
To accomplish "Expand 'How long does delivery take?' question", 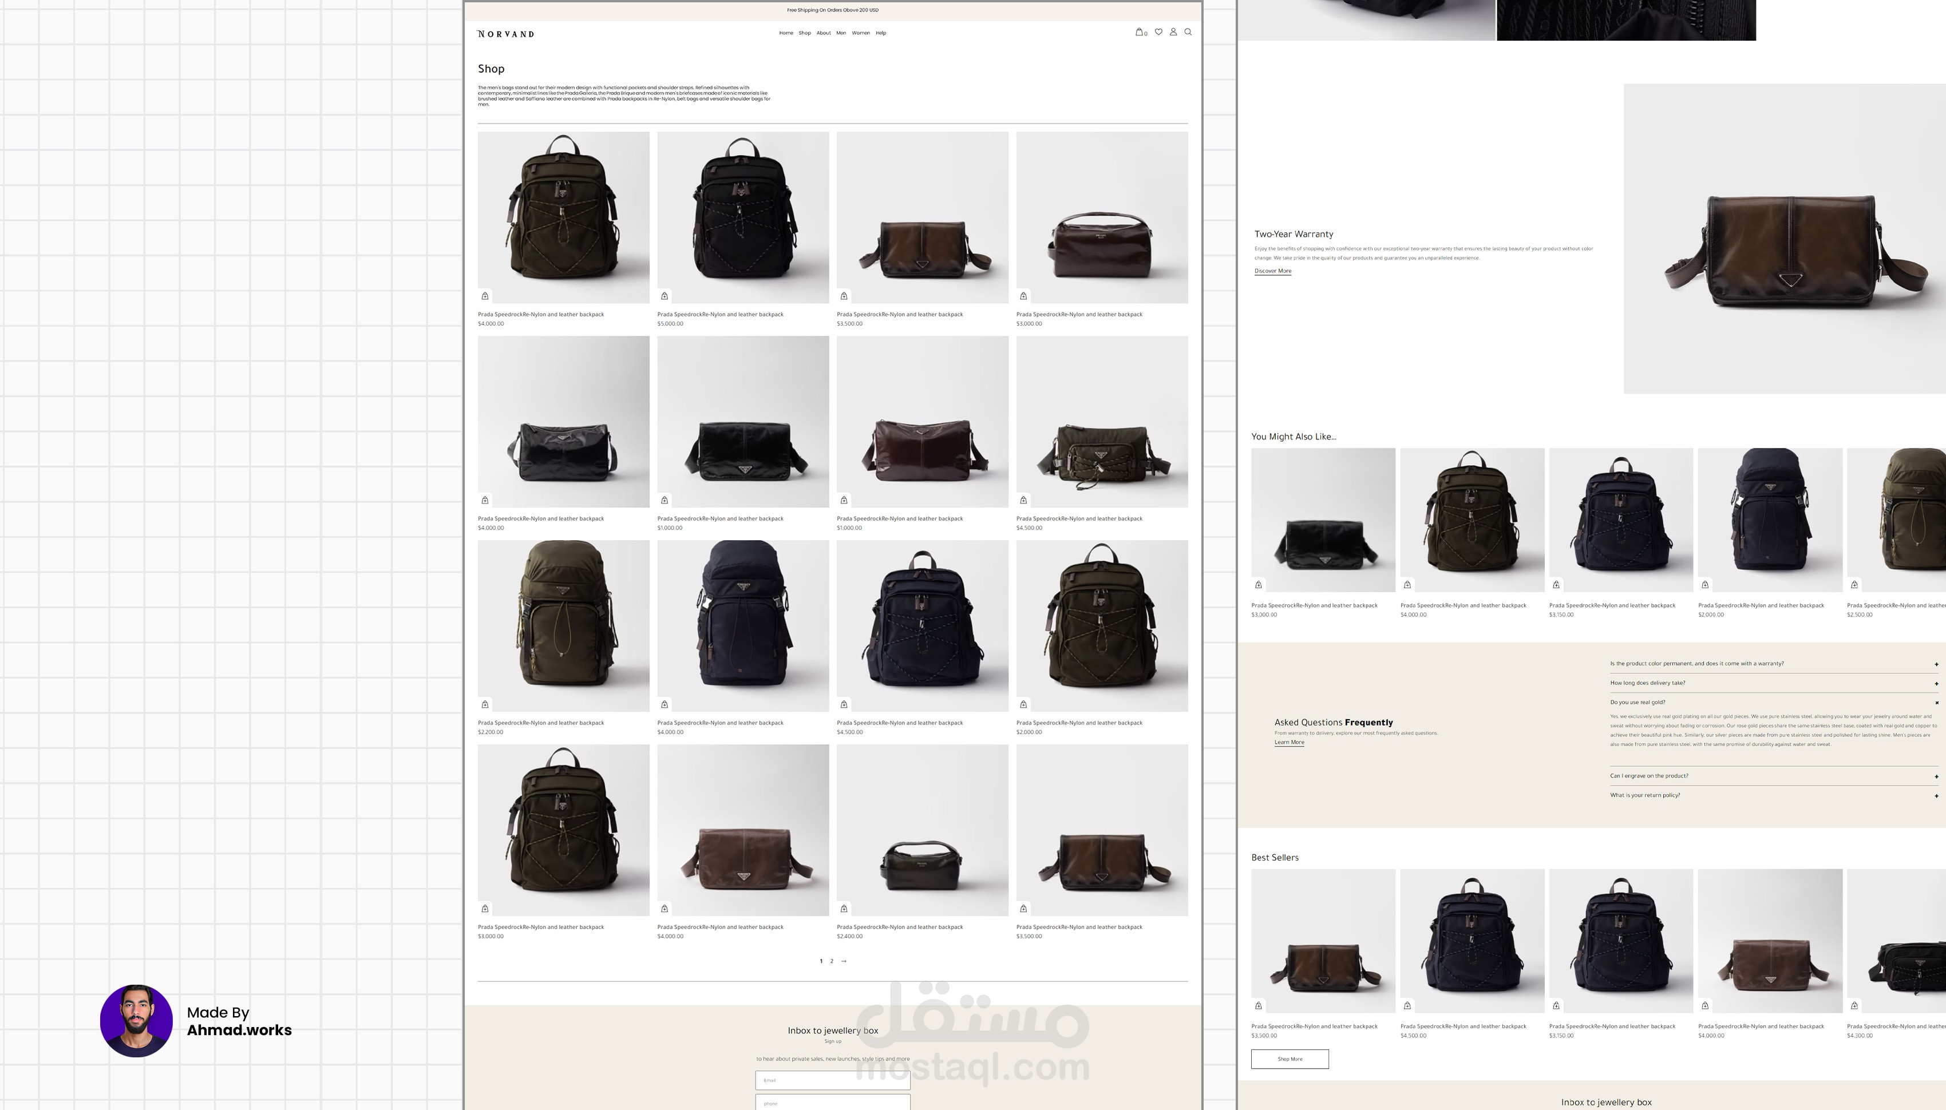I will [1936, 684].
